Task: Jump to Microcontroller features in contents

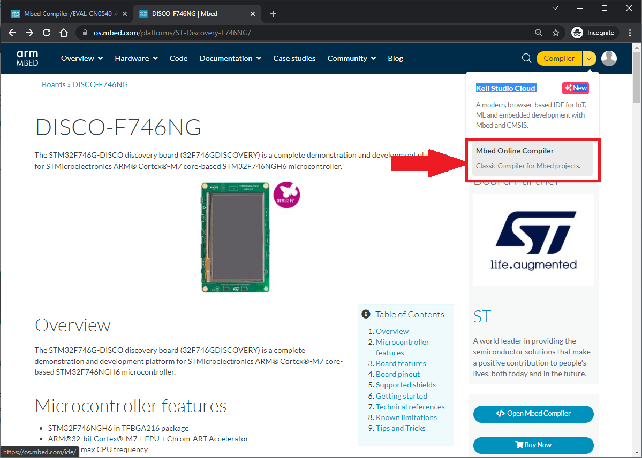Action: pos(403,347)
